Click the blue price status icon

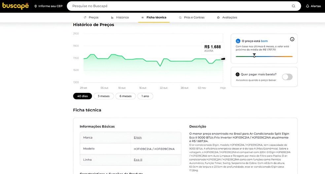point(238,41)
